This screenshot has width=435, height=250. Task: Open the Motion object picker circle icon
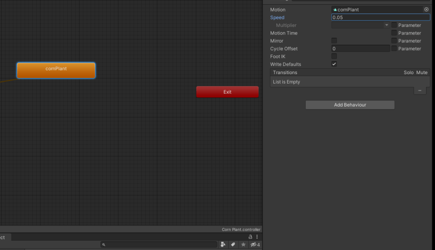426,9
